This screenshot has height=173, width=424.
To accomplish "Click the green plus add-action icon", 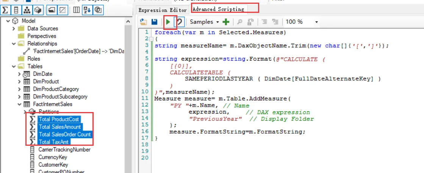I will pyautogui.click(x=226, y=22).
